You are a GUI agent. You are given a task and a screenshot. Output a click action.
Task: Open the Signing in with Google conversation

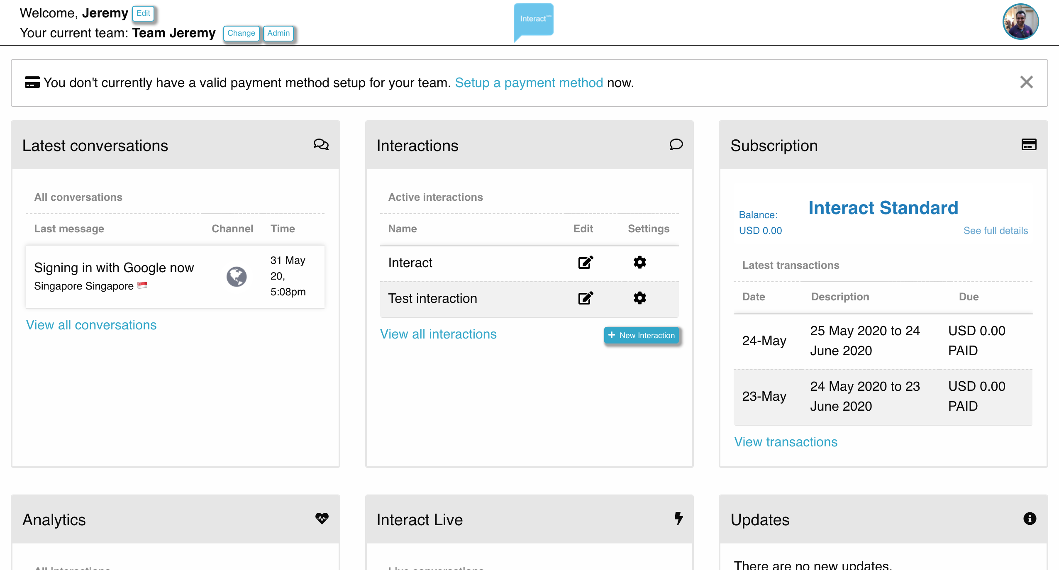pyautogui.click(x=114, y=268)
